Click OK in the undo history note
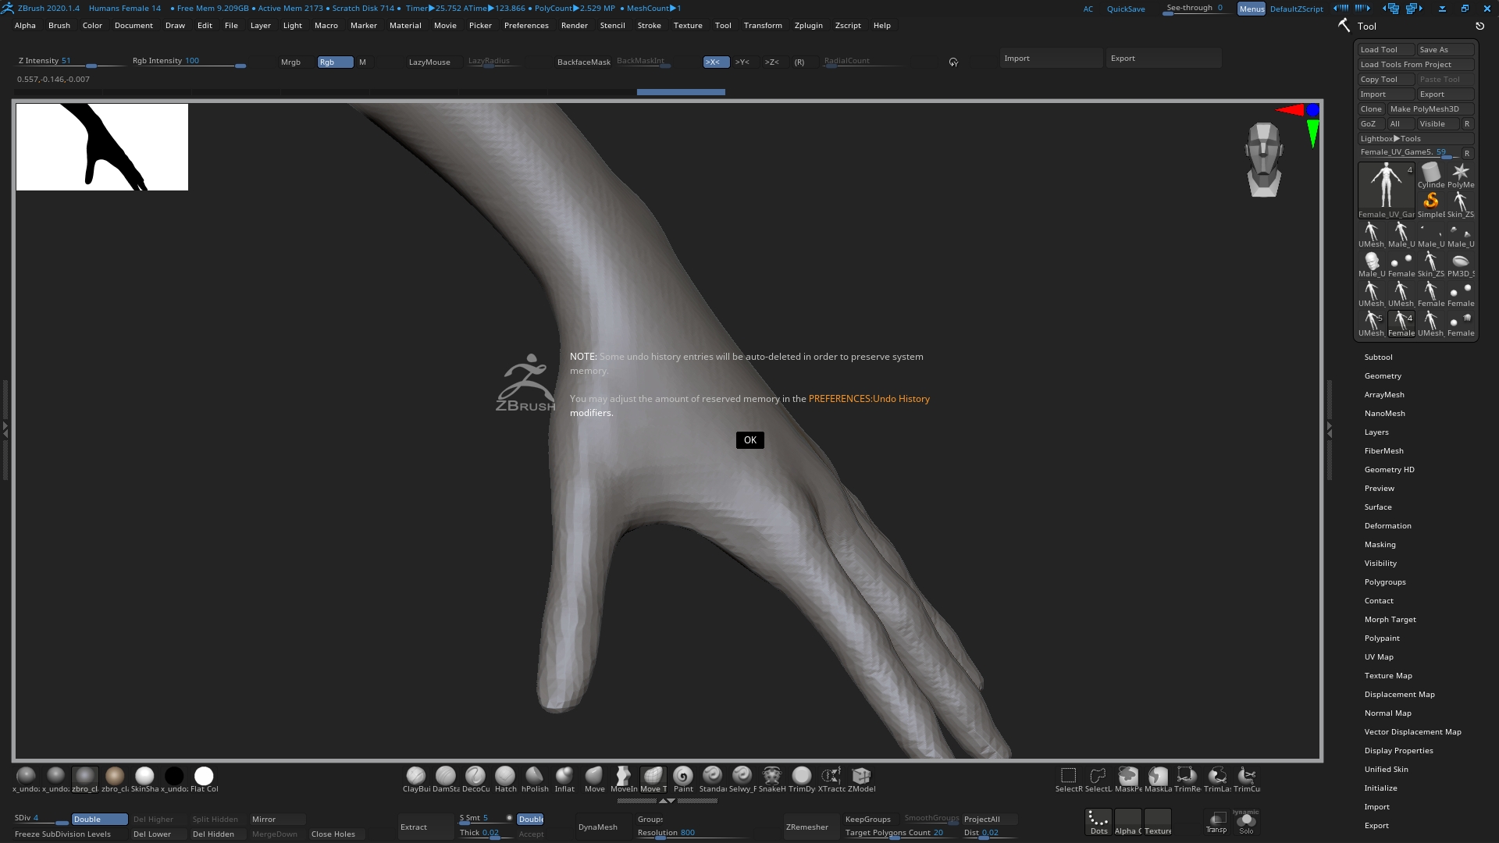The height and width of the screenshot is (843, 1499). 749,440
